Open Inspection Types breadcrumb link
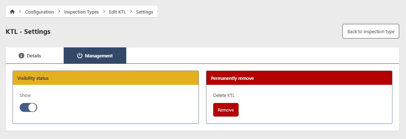The width and height of the screenshot is (406, 139). (81, 12)
